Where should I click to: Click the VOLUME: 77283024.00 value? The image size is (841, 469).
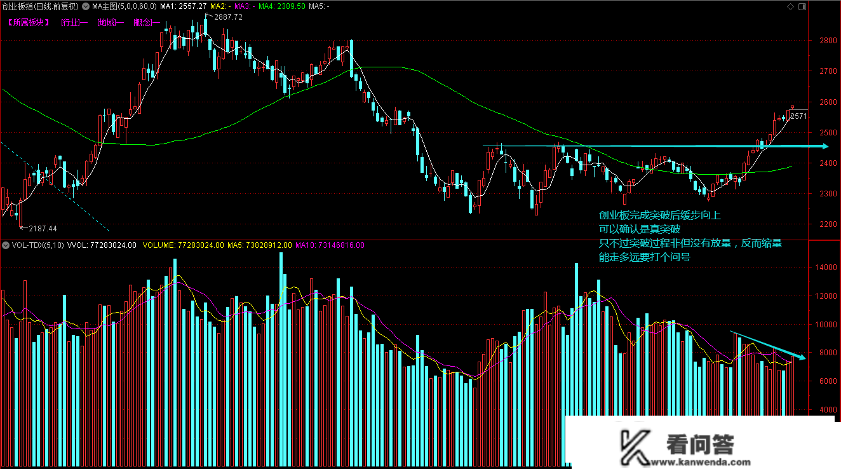184,245
